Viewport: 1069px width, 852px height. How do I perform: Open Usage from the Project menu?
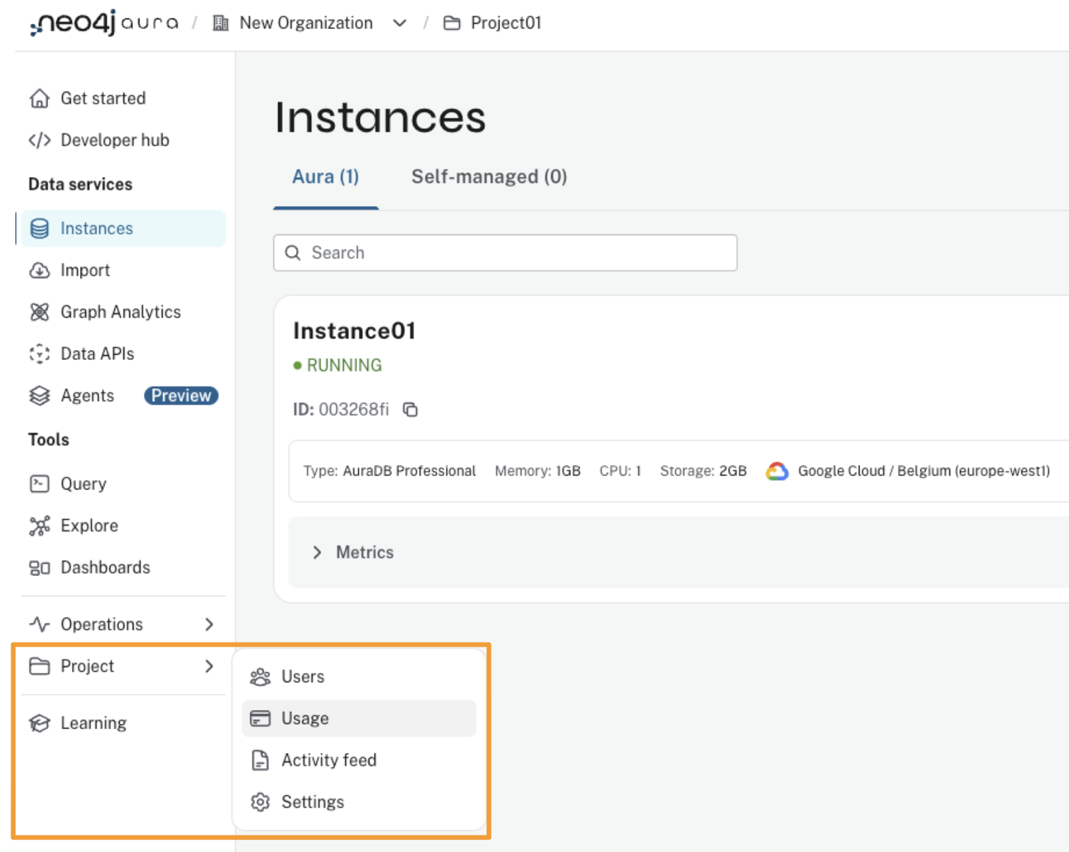point(305,719)
